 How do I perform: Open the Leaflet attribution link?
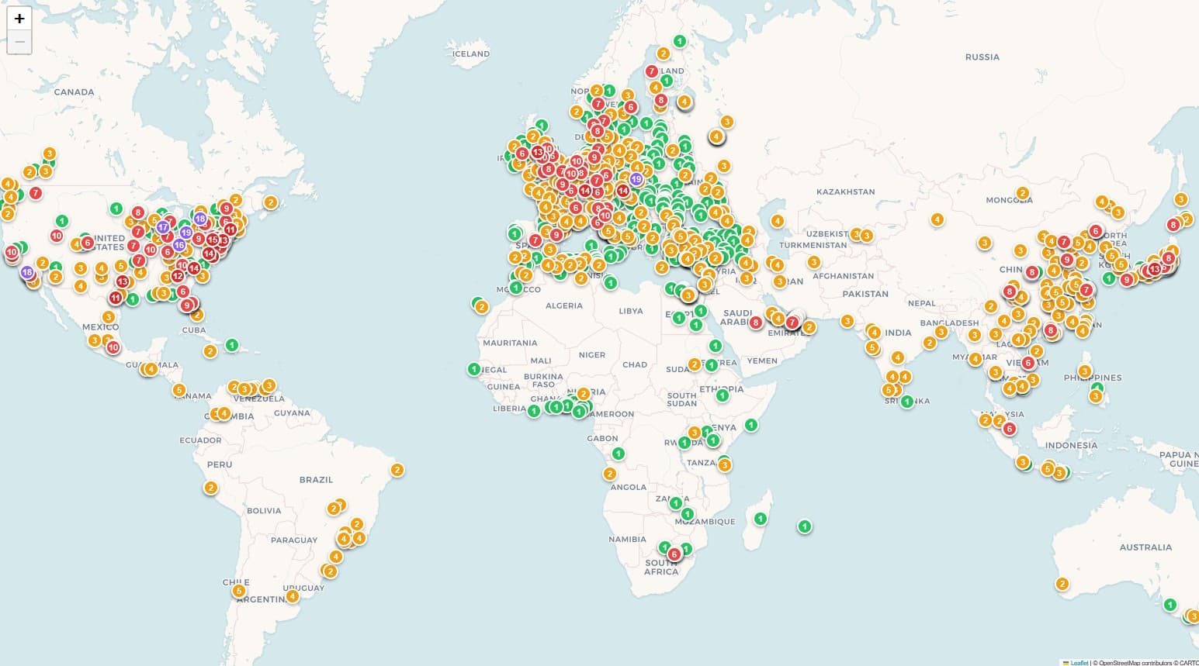(x=1079, y=662)
